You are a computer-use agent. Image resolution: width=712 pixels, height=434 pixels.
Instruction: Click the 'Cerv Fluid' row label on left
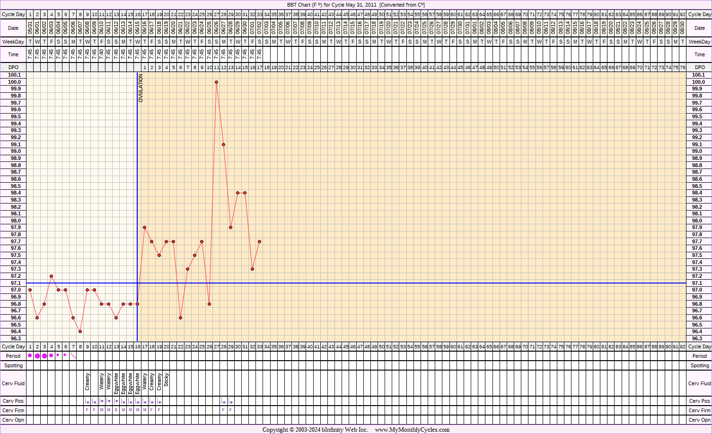(x=13, y=383)
